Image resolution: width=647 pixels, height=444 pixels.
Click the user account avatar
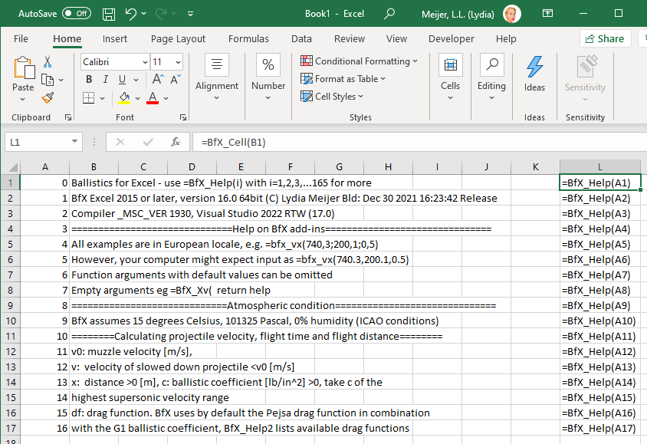coord(512,14)
